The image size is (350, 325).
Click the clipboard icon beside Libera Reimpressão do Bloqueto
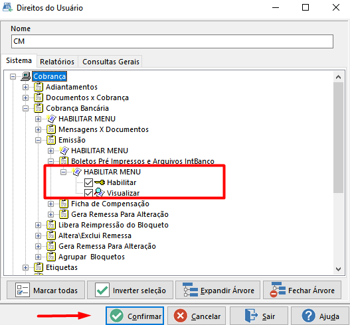[51, 225]
